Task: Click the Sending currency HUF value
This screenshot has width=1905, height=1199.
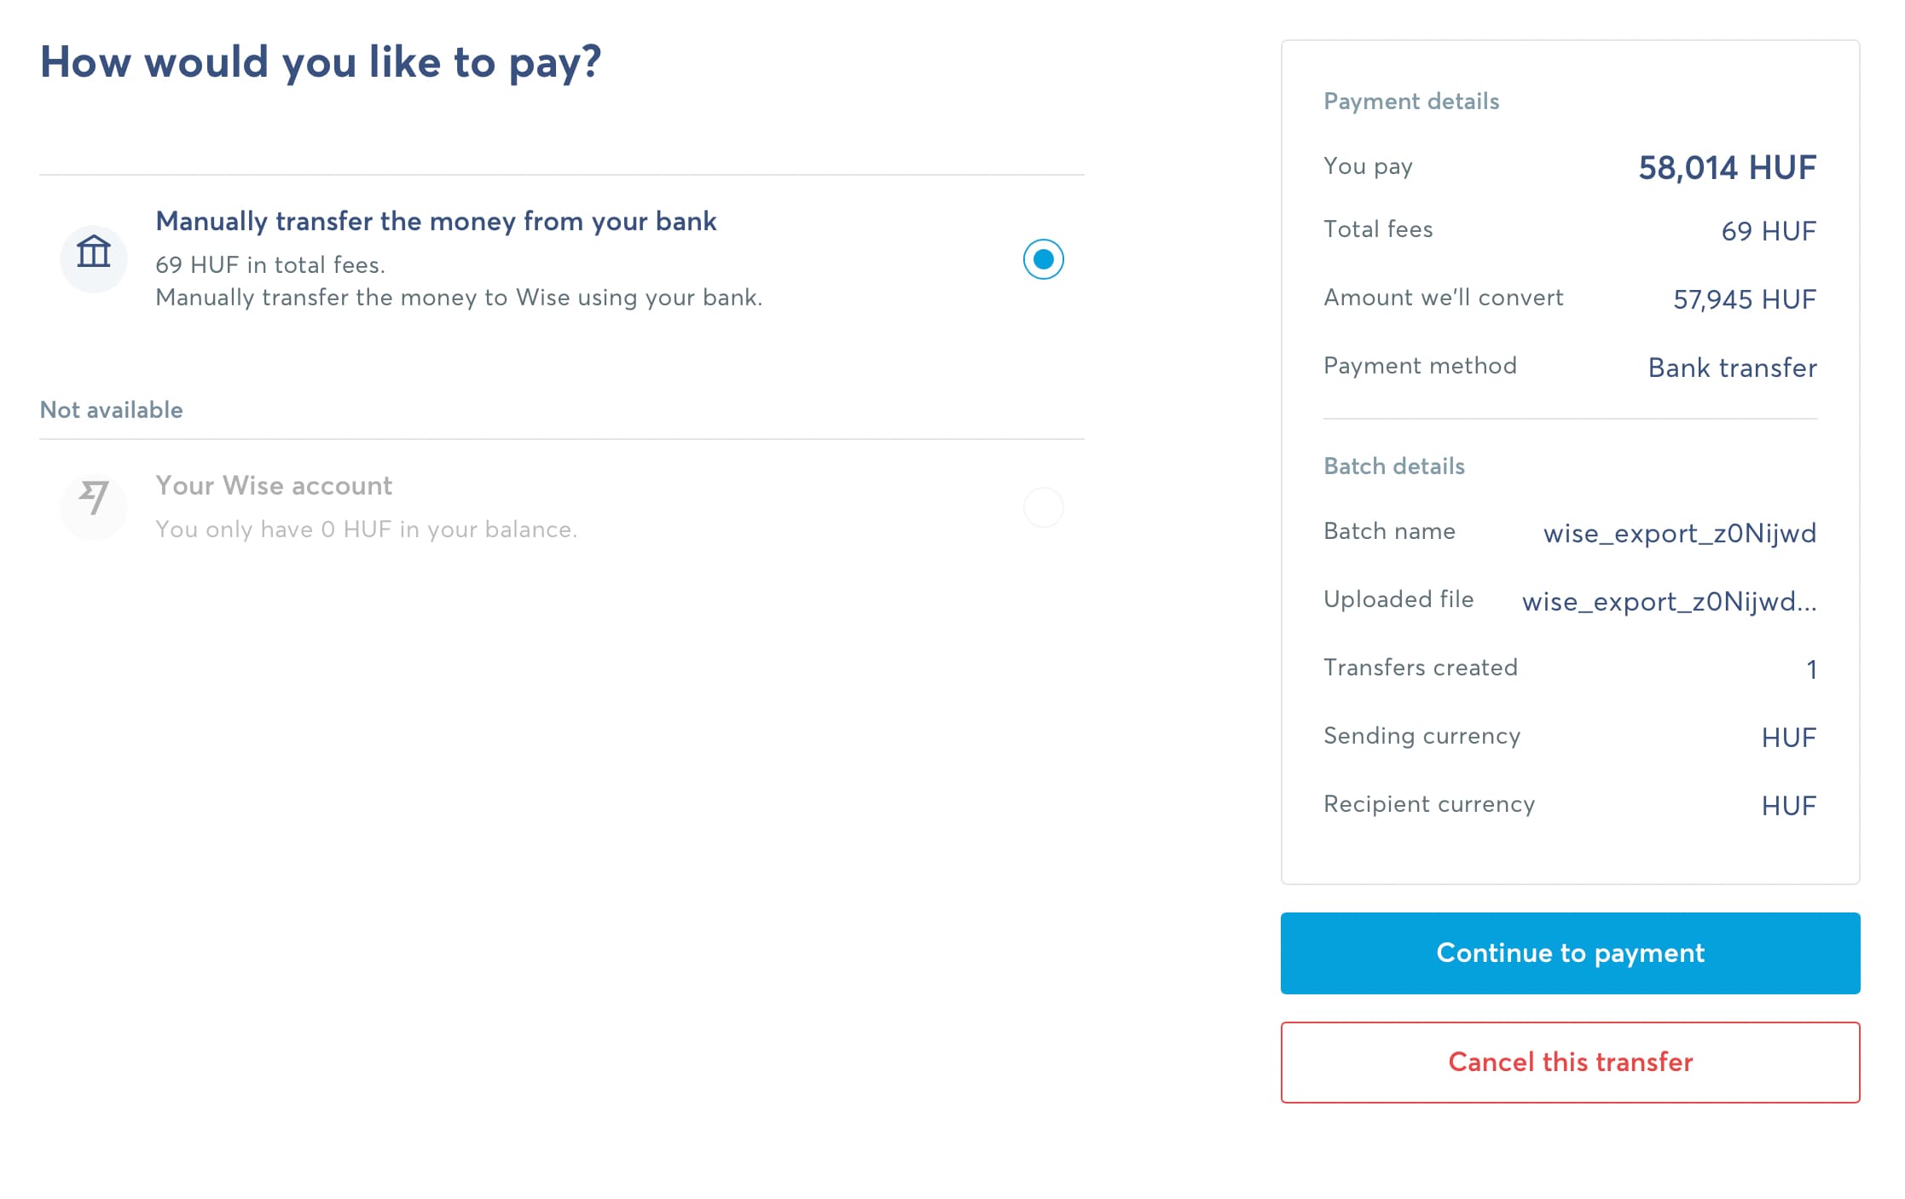Action: (1788, 738)
